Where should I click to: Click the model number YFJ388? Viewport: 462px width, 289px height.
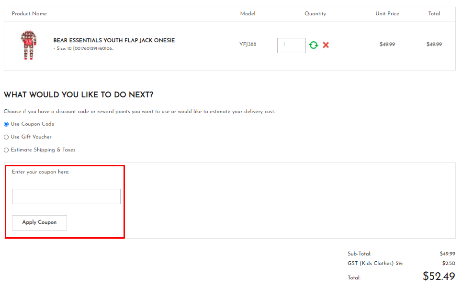[x=248, y=44]
